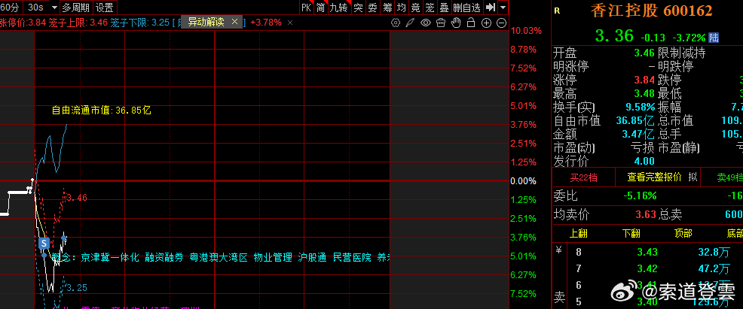The image size is (743, 309).
Task: Toggle the 笼 price cage button
Action: click(430, 8)
